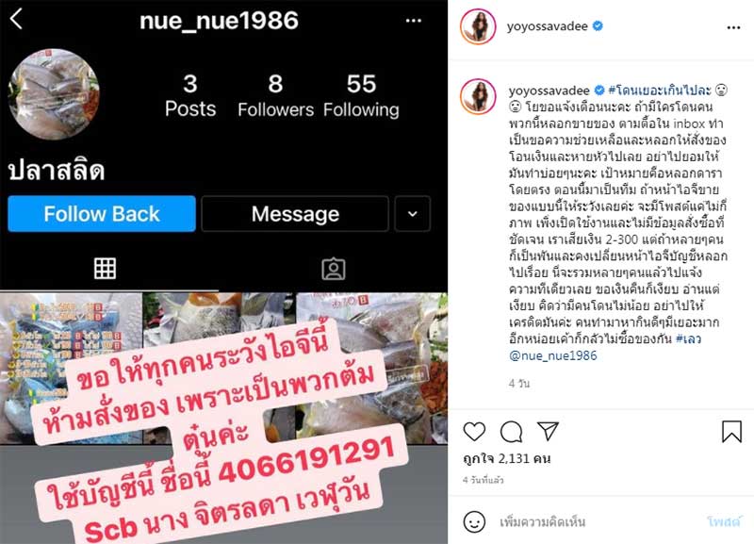This screenshot has width=754, height=544.
Task: Switch to the grid posts tab
Action: [105, 269]
